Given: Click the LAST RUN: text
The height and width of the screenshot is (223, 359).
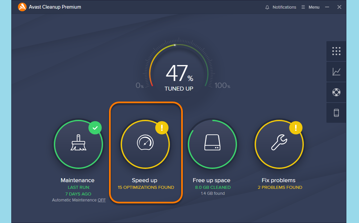Looking at the screenshot, I should pos(79,187).
